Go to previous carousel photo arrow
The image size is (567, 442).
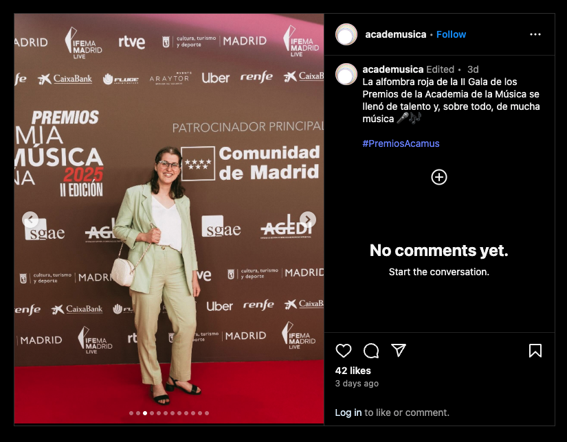[x=30, y=219]
